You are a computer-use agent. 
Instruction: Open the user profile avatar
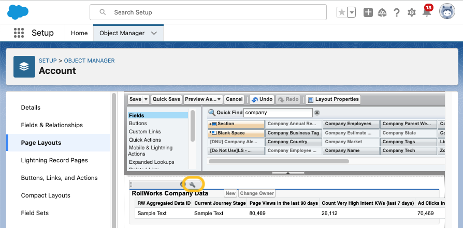[447, 12]
